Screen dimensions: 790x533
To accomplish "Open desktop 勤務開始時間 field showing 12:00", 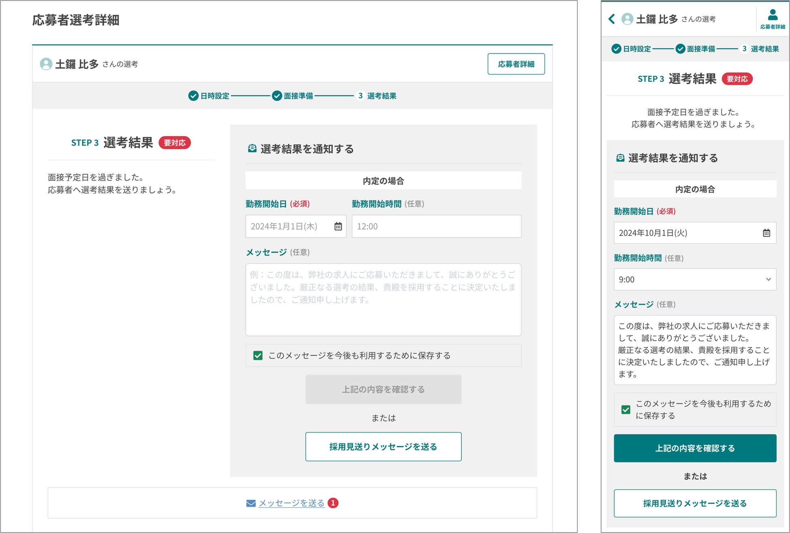I will [436, 226].
